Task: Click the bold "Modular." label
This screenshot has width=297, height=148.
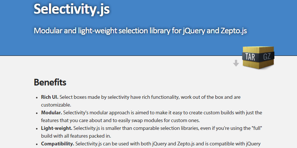Action: point(52,112)
